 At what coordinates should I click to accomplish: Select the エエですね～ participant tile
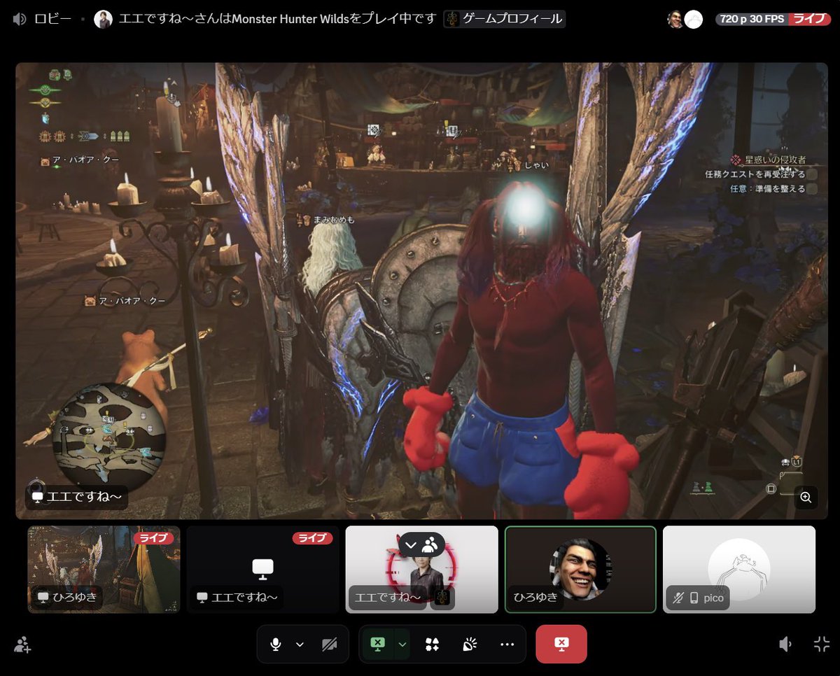[x=421, y=570]
